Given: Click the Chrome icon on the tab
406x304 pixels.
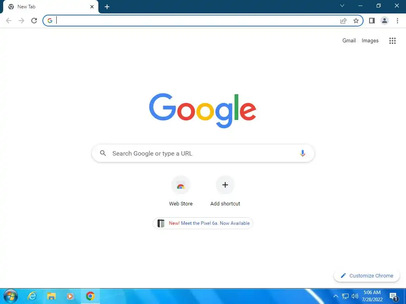Looking at the screenshot, I should tap(11, 7).
